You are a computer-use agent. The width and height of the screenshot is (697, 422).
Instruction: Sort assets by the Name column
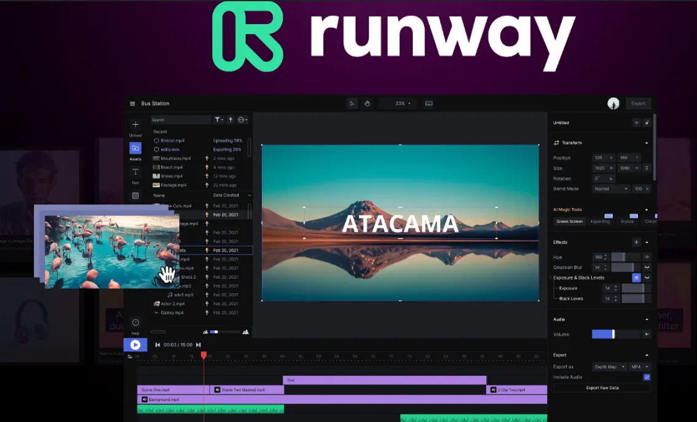[x=159, y=195]
